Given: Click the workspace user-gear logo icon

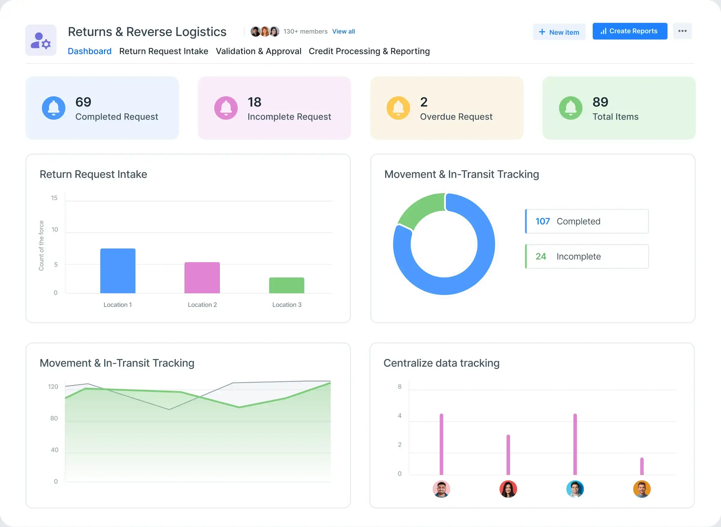Looking at the screenshot, I should pyautogui.click(x=41, y=40).
